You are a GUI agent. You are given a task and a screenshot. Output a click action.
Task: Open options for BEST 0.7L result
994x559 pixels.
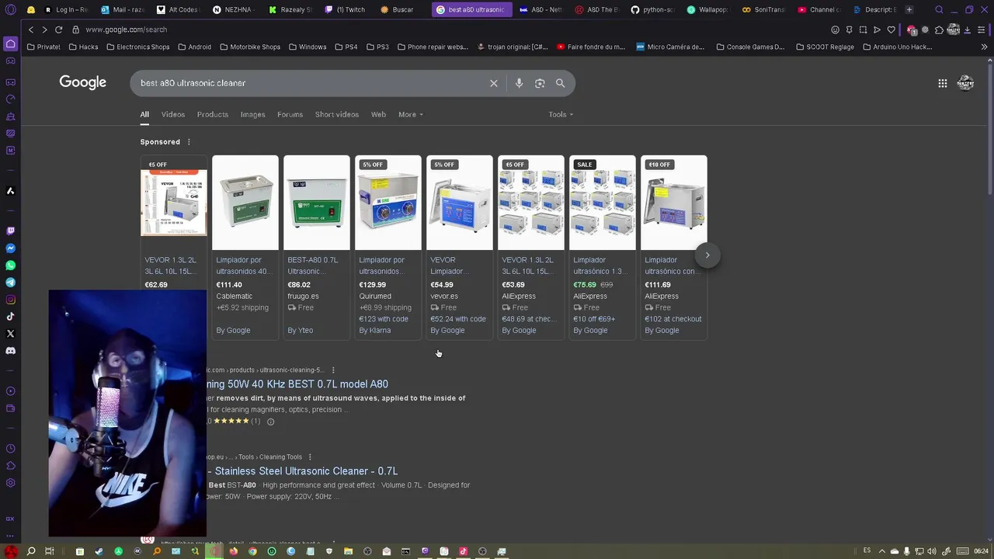[333, 370]
